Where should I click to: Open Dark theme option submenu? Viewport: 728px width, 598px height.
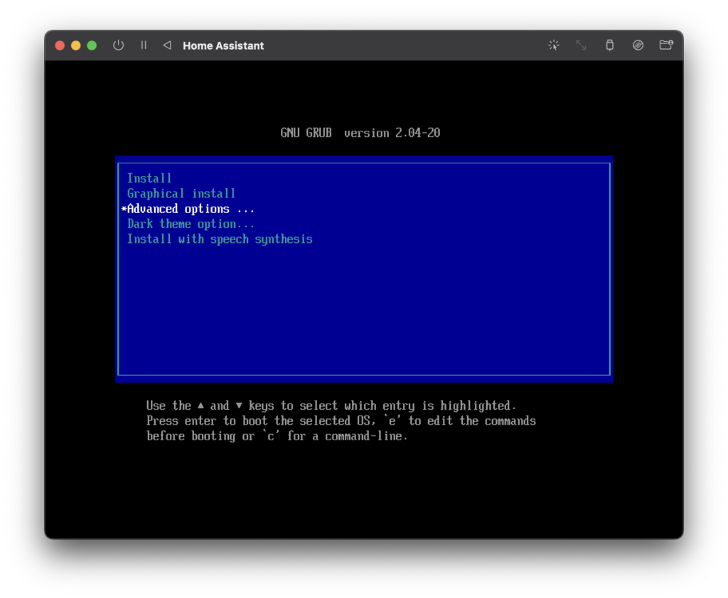coord(191,224)
